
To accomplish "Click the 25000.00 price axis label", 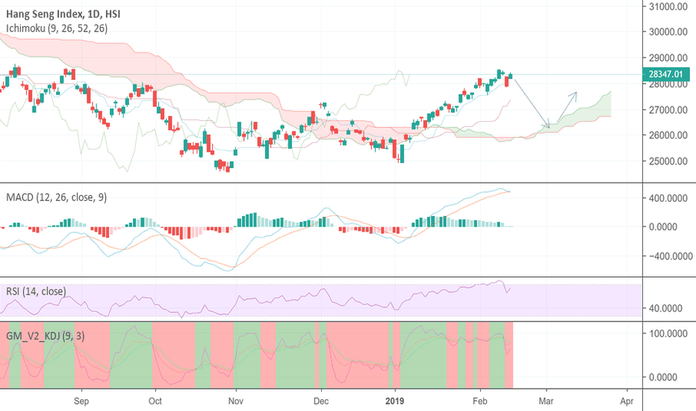I will (668, 161).
